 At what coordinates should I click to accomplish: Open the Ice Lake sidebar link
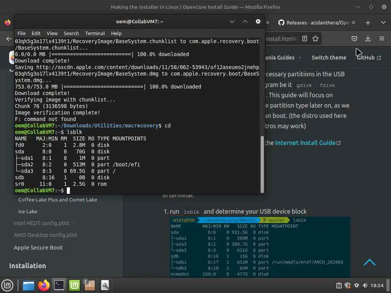click(x=27, y=211)
